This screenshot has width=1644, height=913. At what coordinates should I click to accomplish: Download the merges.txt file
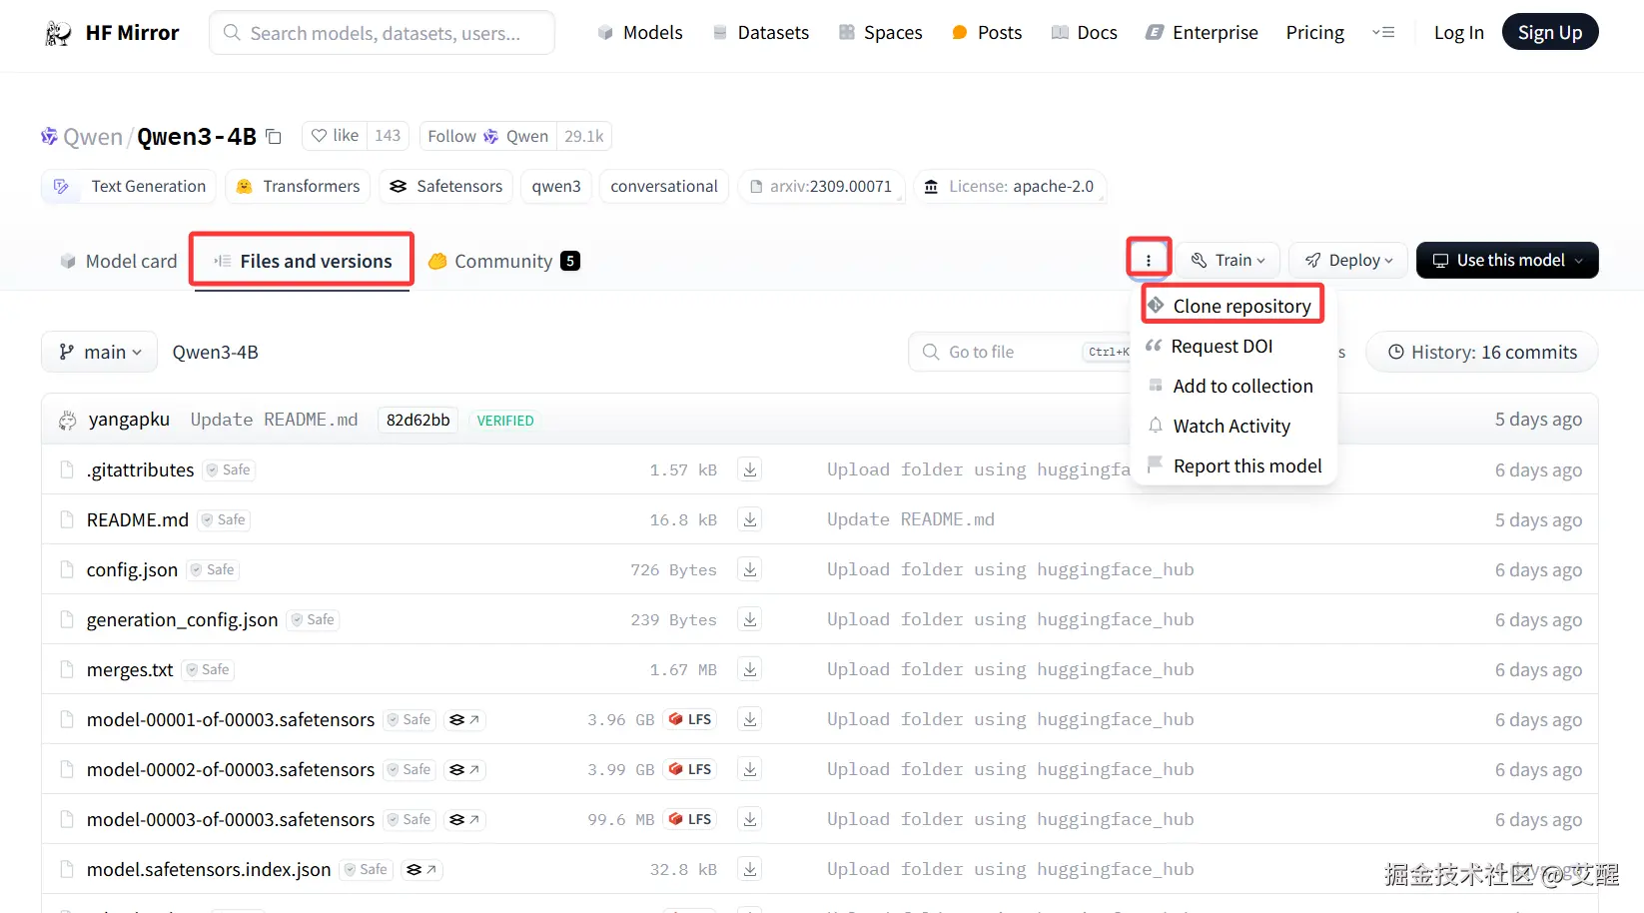coord(750,669)
